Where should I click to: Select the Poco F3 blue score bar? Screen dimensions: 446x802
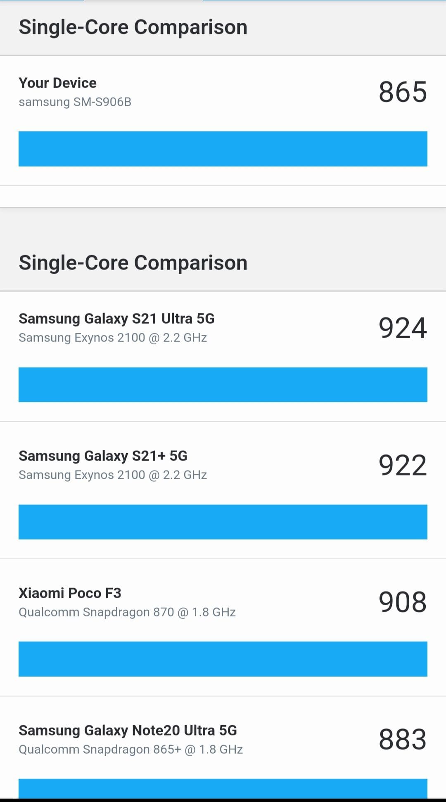coord(223,659)
